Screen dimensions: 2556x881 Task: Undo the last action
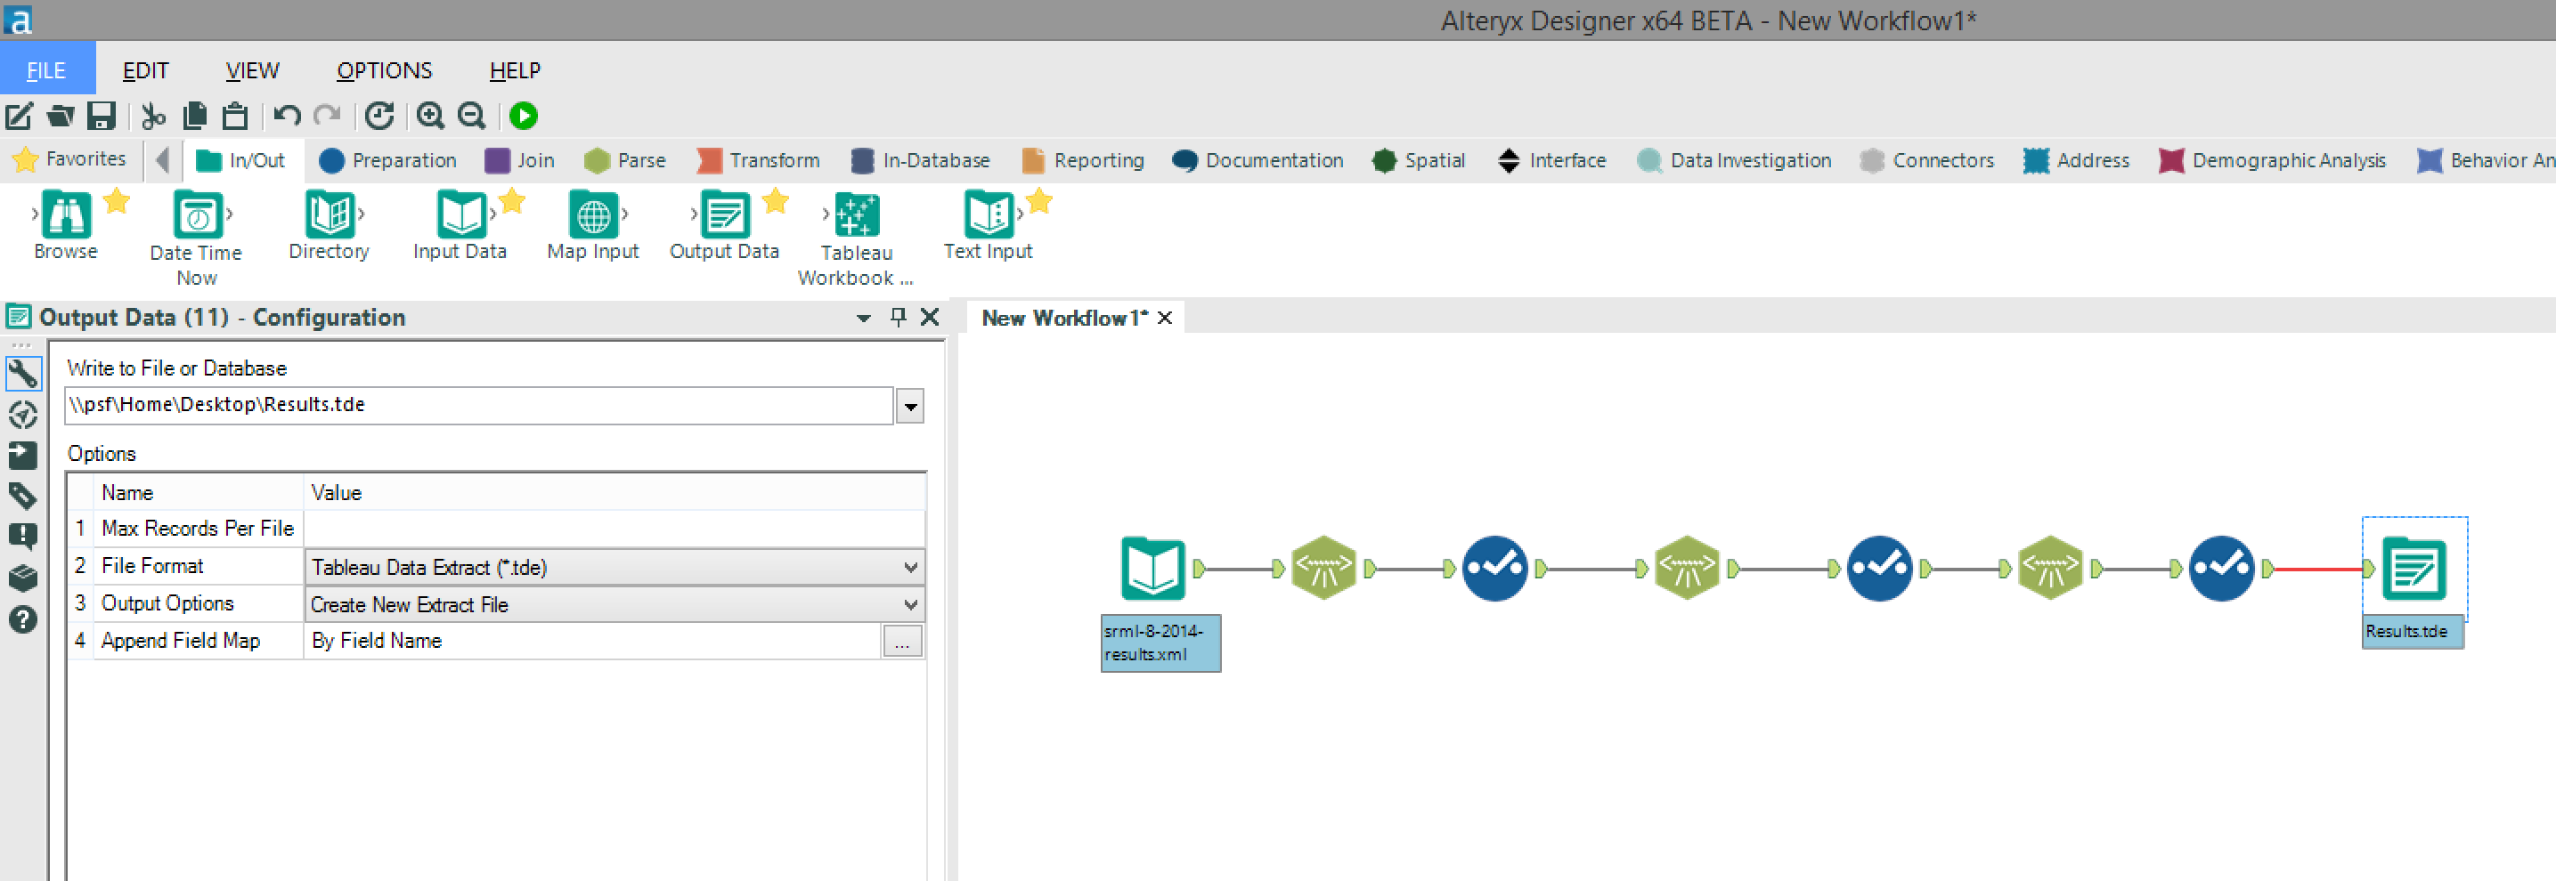(287, 116)
